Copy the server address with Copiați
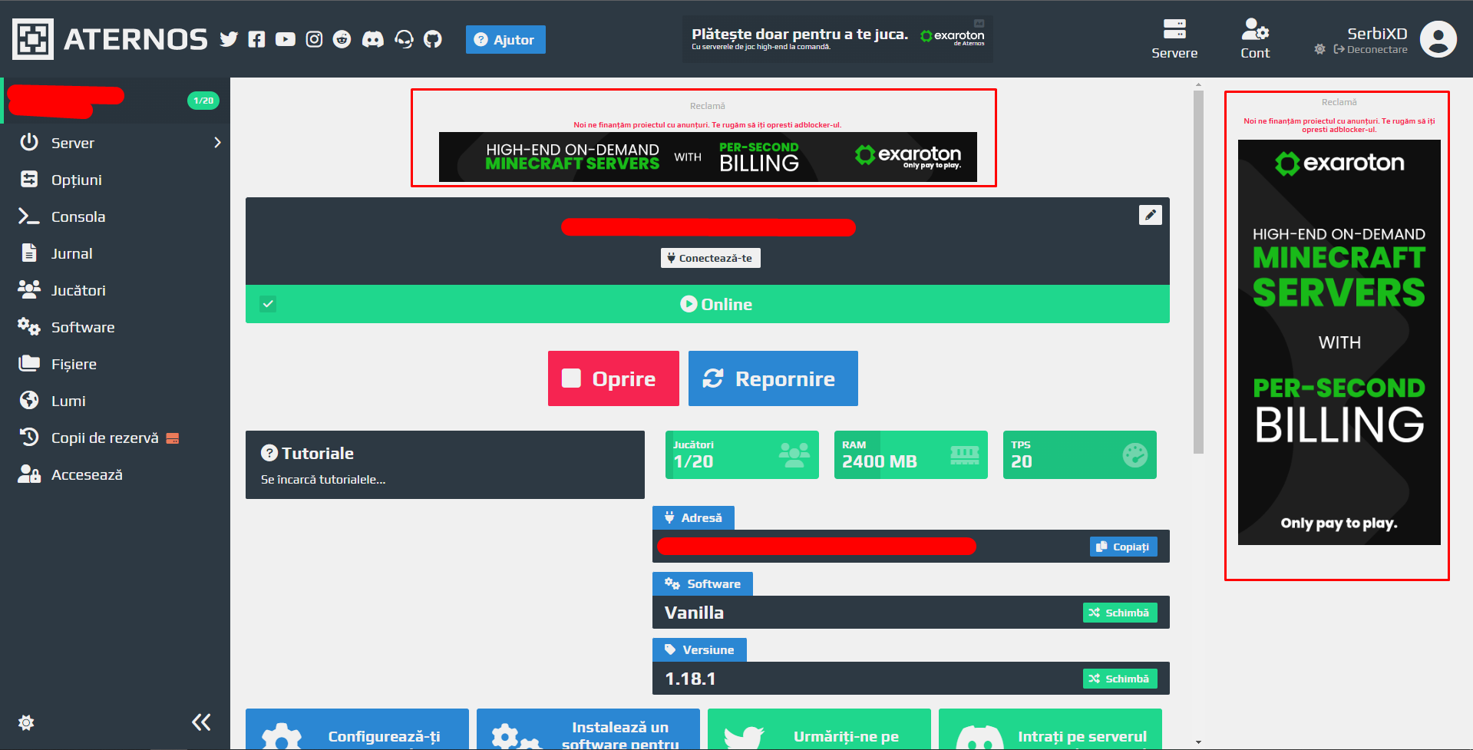 click(1123, 547)
